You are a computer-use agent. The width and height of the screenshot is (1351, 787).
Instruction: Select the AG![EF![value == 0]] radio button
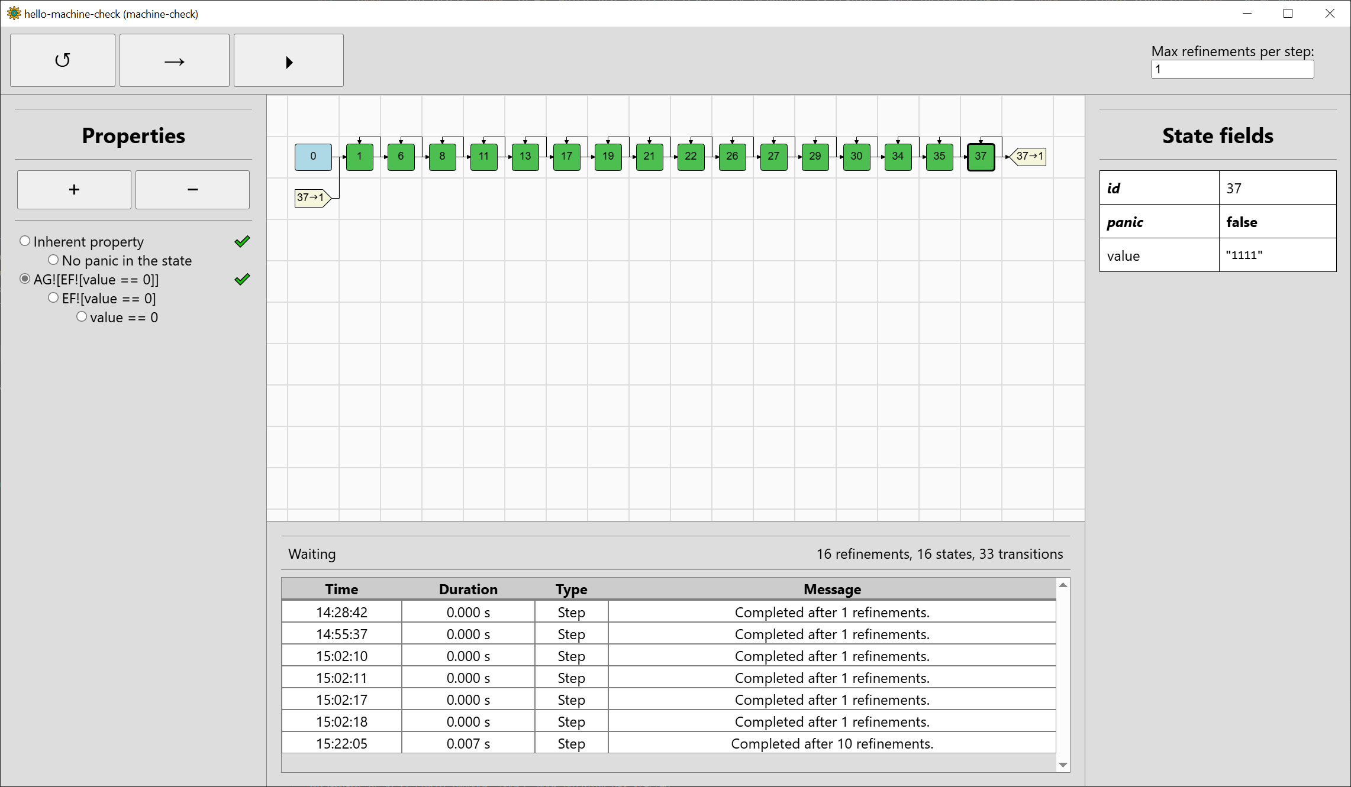click(x=25, y=279)
